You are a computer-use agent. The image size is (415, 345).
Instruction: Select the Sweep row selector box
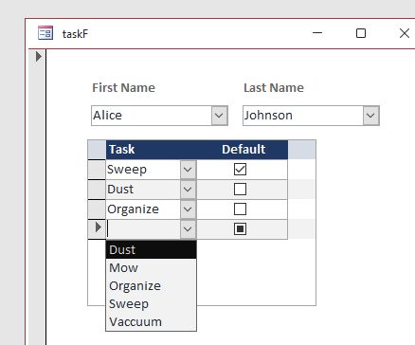[x=97, y=170]
